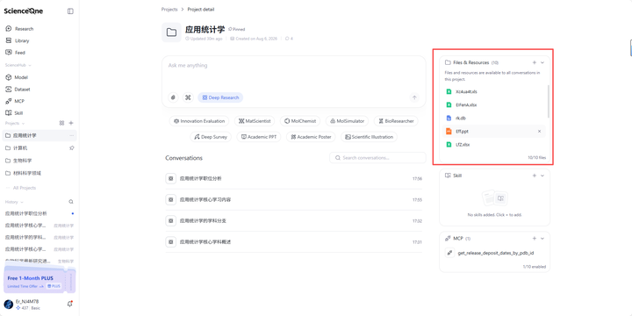Open the first .xls file in list

click(x=494, y=91)
